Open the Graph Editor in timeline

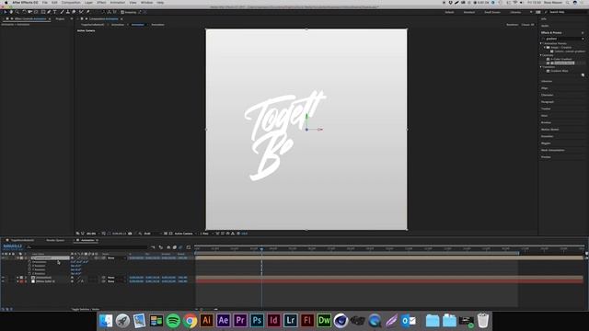click(189, 247)
